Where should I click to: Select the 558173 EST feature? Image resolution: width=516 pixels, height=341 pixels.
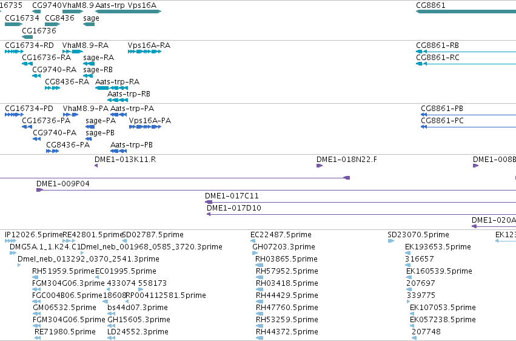(141, 289)
